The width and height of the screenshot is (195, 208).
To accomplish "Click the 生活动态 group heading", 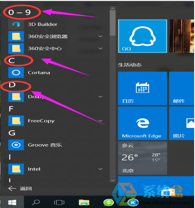I will (130, 65).
